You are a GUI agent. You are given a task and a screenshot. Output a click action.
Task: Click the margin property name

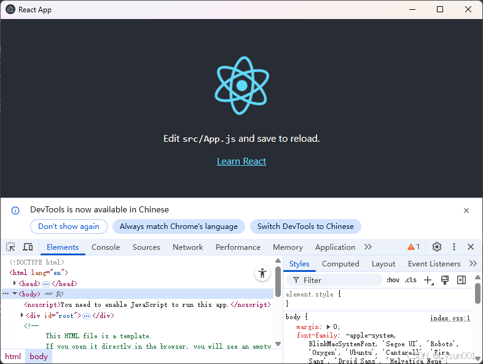pyautogui.click(x=307, y=327)
